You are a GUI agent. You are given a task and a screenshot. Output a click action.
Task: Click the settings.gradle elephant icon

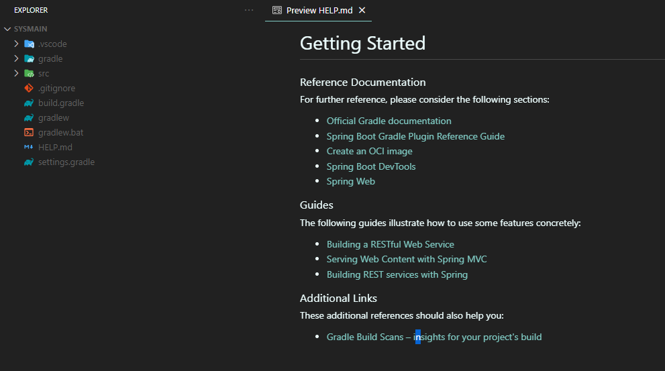tap(29, 162)
